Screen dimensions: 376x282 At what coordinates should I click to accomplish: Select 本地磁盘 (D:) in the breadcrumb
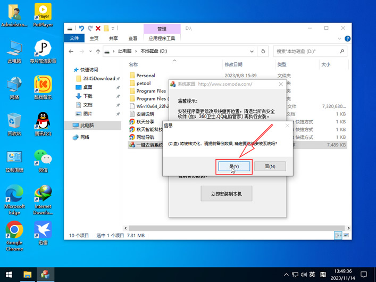coord(154,51)
